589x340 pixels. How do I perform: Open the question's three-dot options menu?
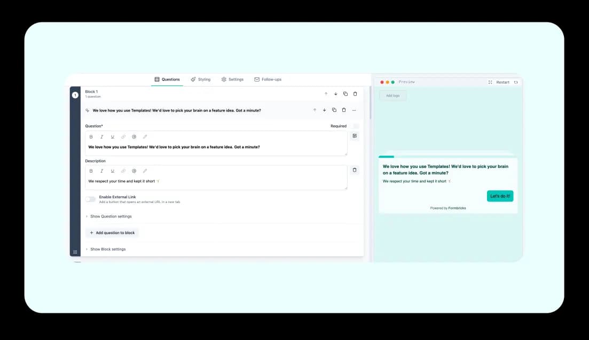click(354, 110)
